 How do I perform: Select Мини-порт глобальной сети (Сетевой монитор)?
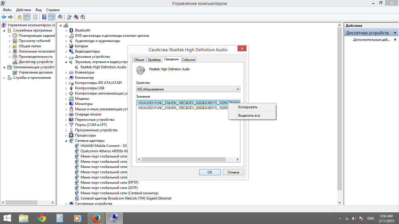click(x=119, y=193)
